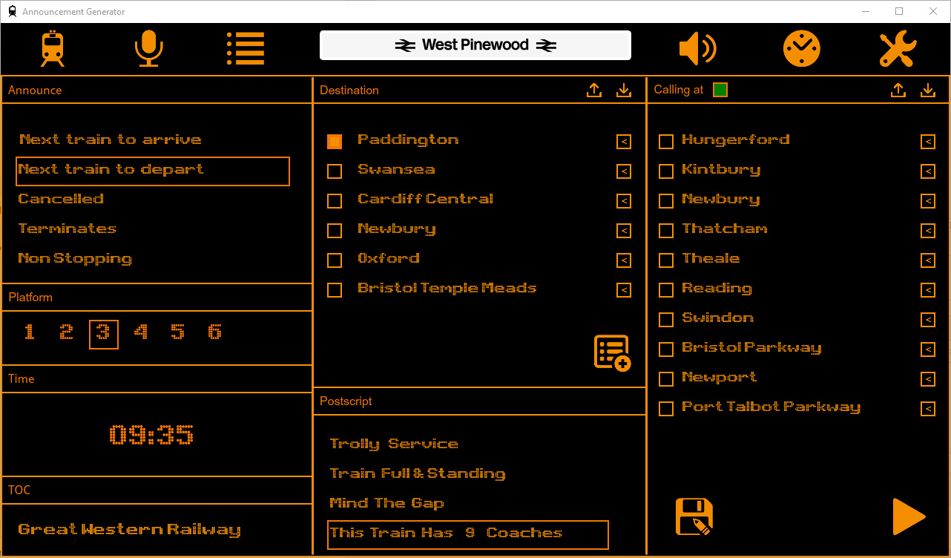The image size is (951, 558).
Task: Select the Trolly Service postscript
Action: [x=394, y=444]
